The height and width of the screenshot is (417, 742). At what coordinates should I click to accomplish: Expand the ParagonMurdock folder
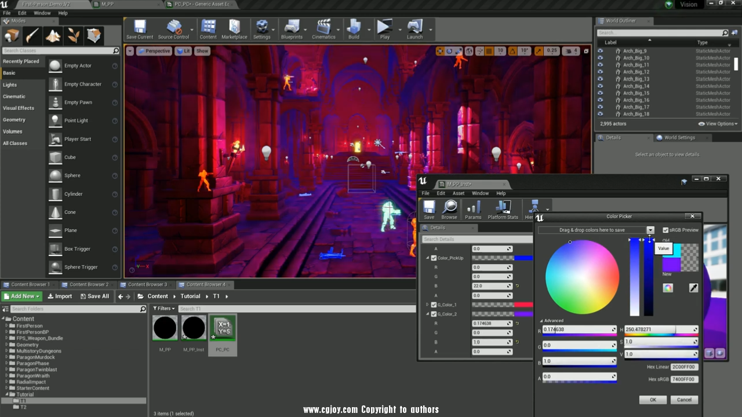[x=7, y=357]
